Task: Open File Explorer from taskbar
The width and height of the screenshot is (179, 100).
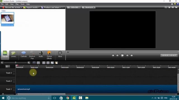Action: pyautogui.click(x=87, y=98)
